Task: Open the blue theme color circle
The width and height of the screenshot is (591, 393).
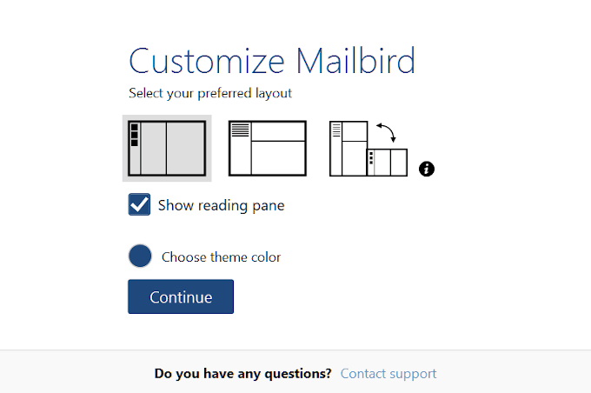Action: (x=140, y=256)
